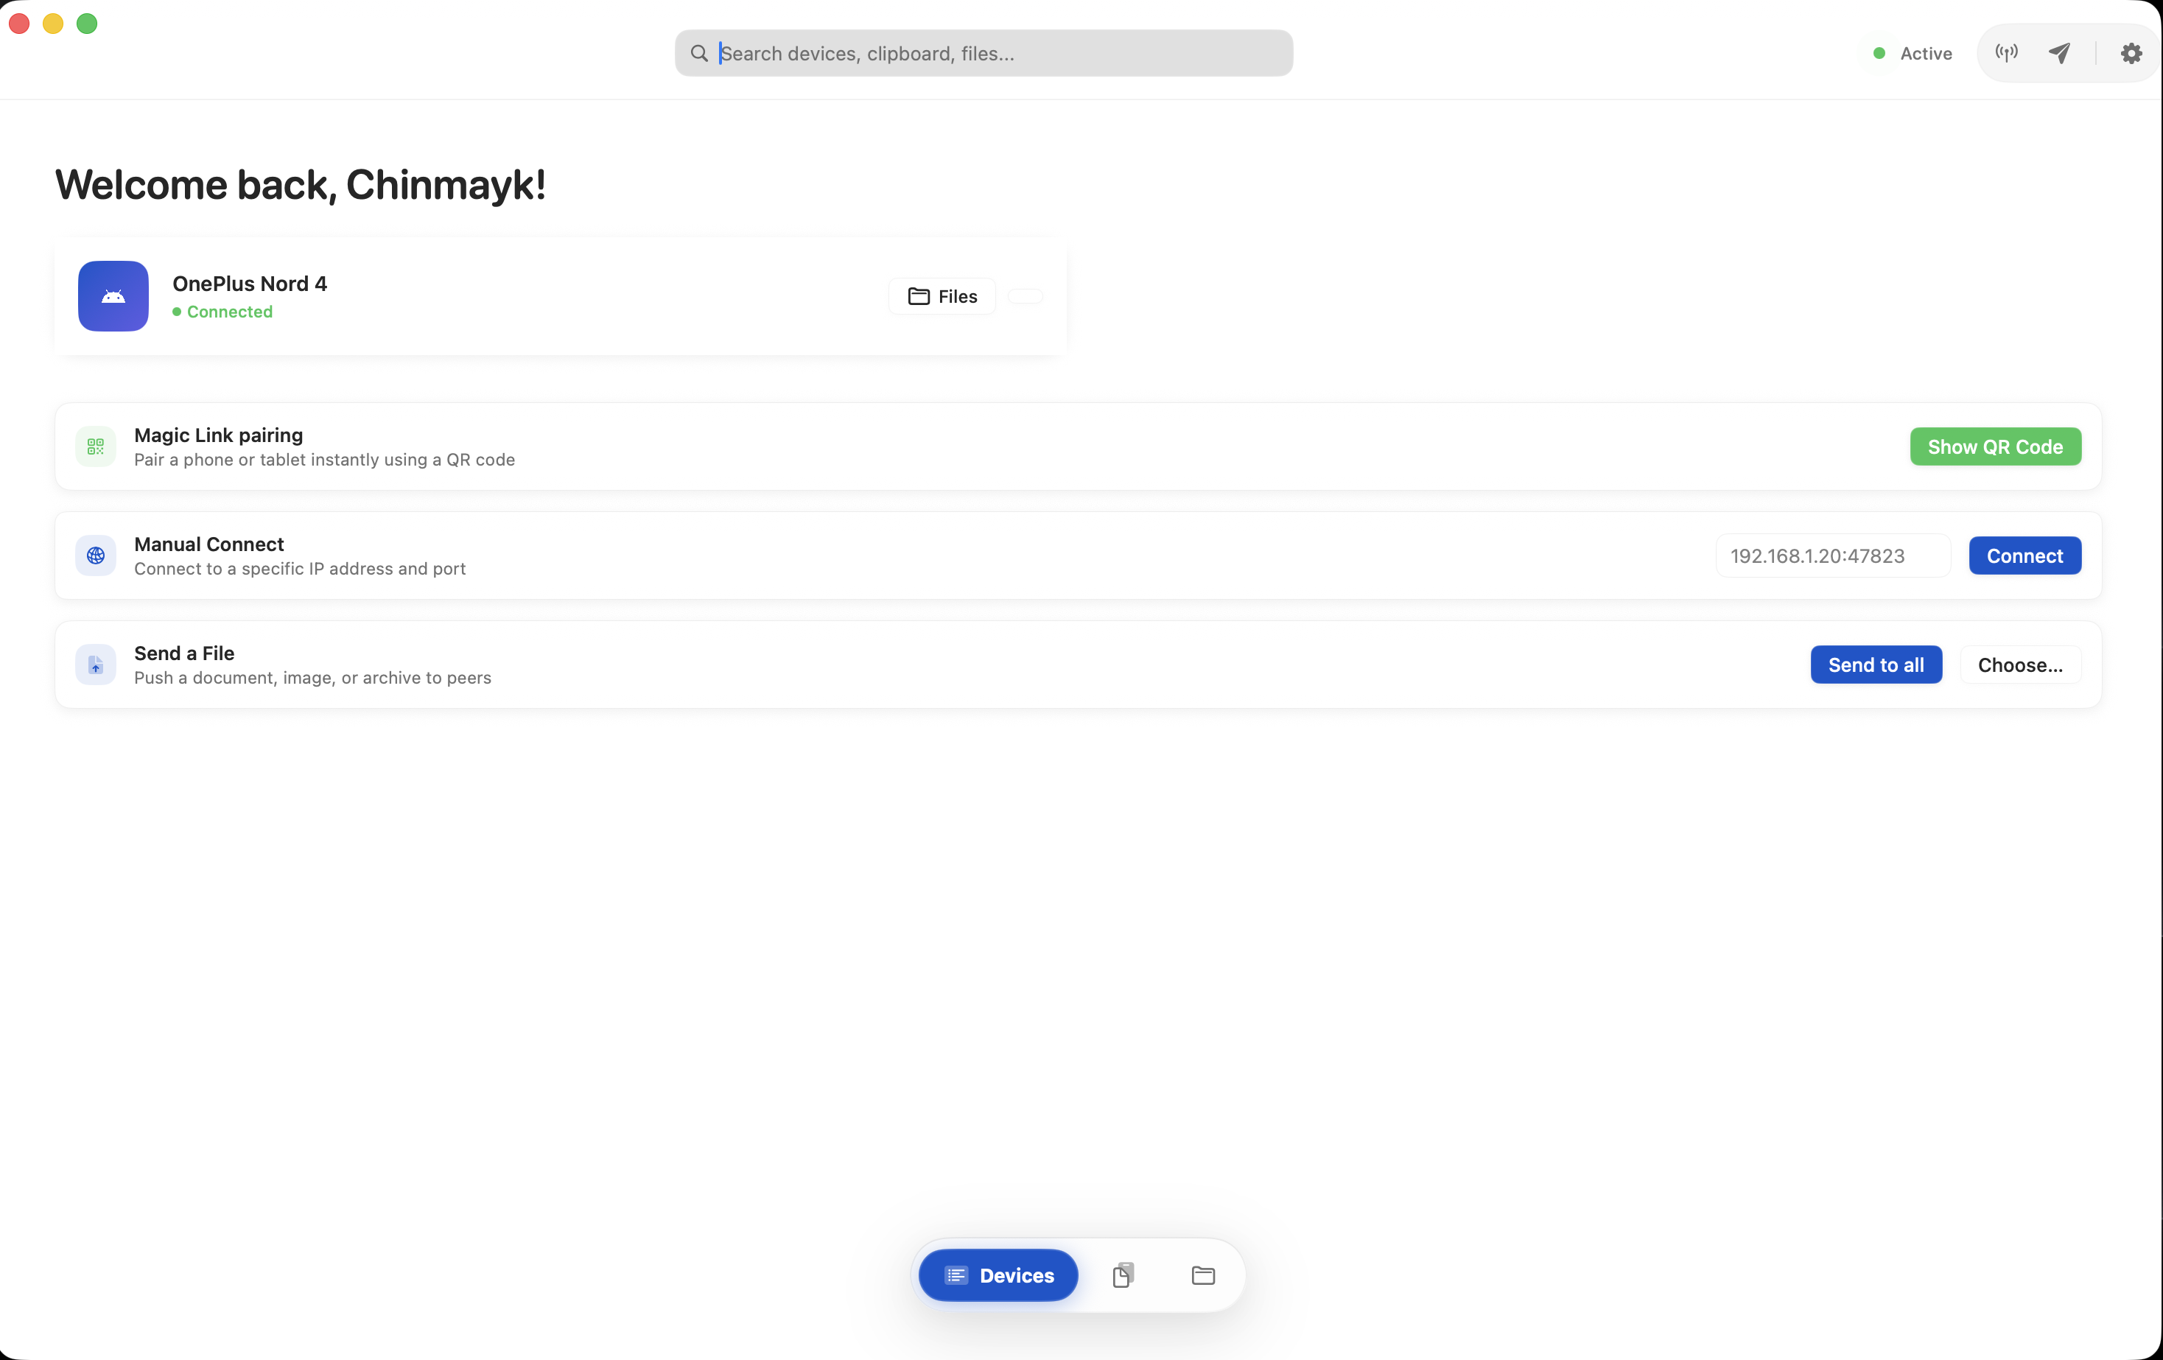Click the file upload icon beside Send a File
Viewport: 2163px width, 1360px height.
point(95,665)
